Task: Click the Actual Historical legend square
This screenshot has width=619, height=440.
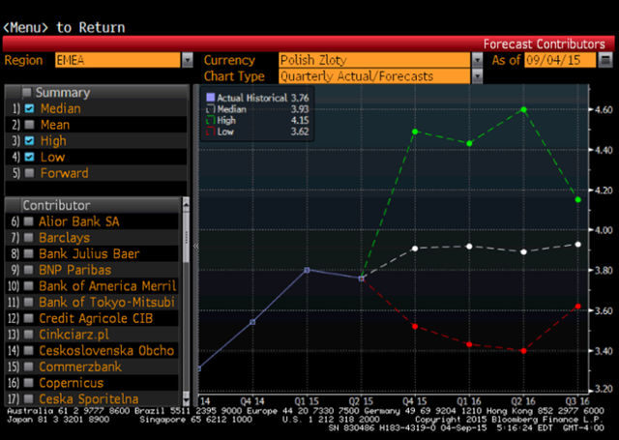Action: pos(211,97)
